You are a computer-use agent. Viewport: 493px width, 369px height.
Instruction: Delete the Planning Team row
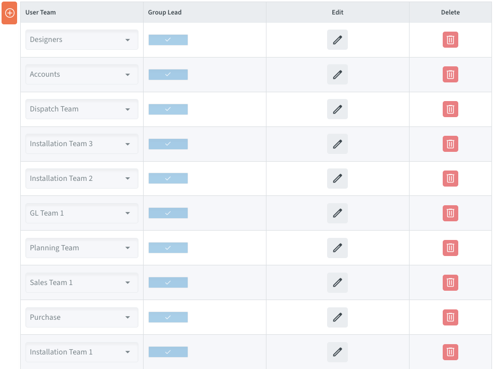[x=450, y=248]
